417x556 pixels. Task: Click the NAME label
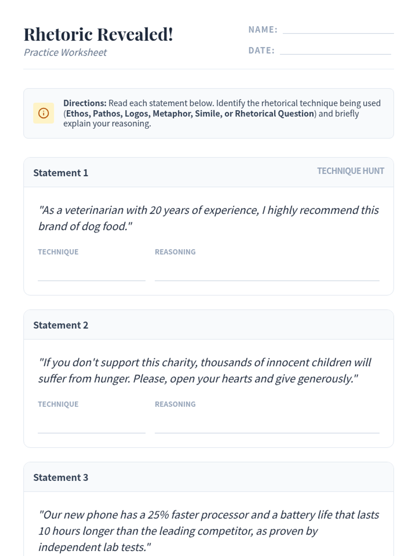(x=263, y=30)
